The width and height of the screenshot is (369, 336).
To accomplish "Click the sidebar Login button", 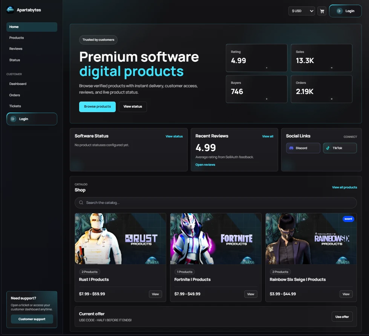I will [32, 119].
